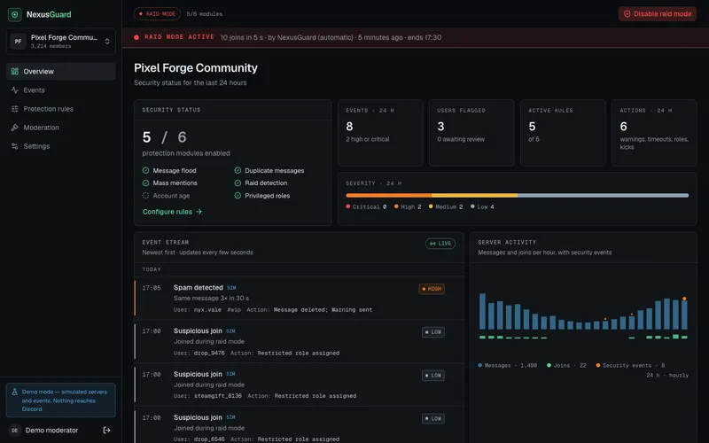Click the Protection rules sliders icon
The image size is (709, 443).
pyautogui.click(x=15, y=109)
